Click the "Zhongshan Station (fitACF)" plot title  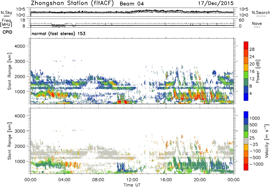point(72,3)
